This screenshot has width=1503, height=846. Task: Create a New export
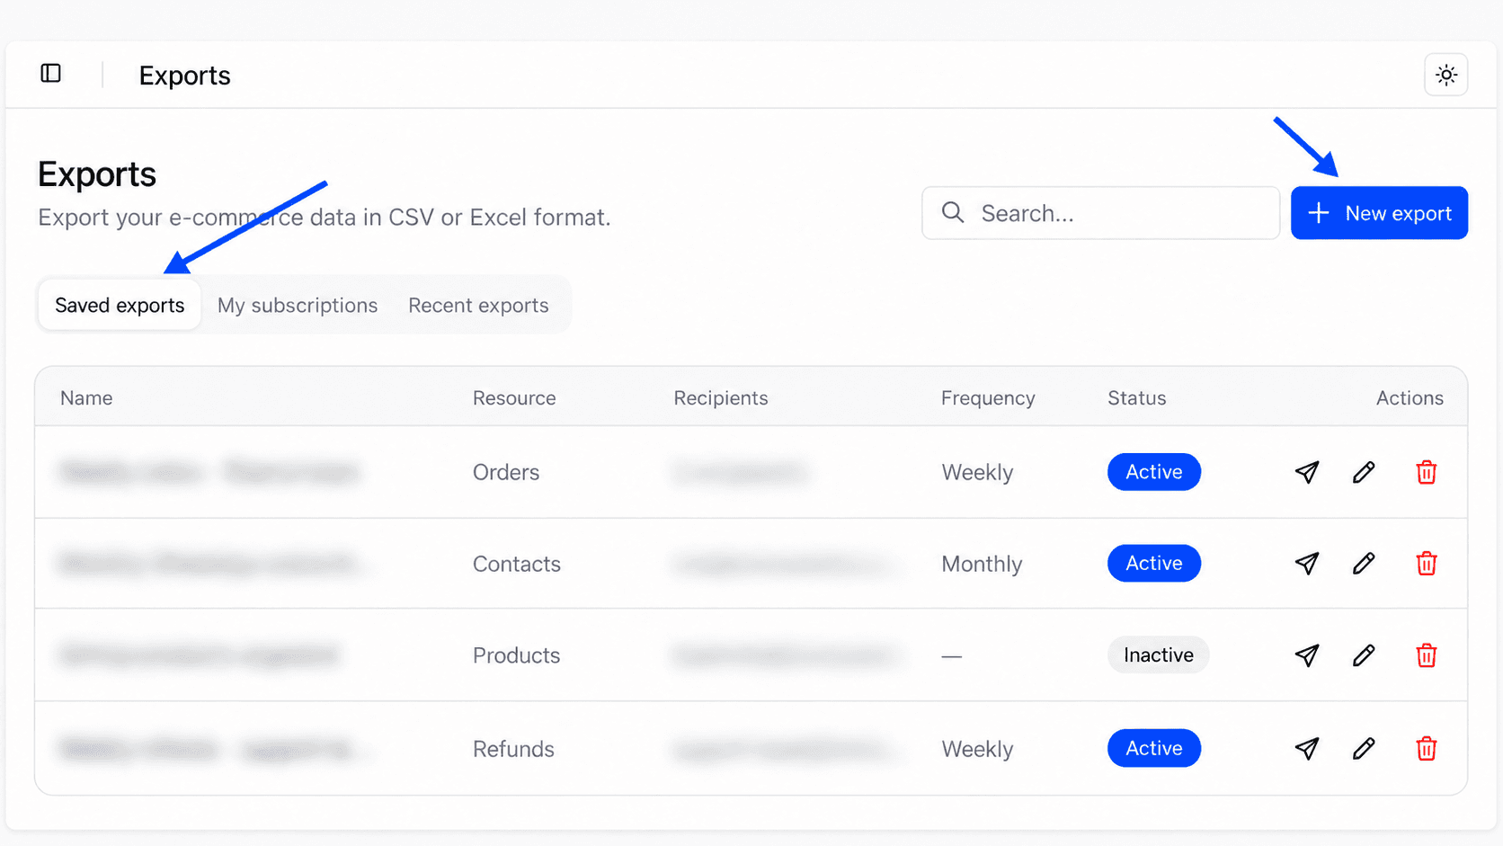(x=1379, y=213)
